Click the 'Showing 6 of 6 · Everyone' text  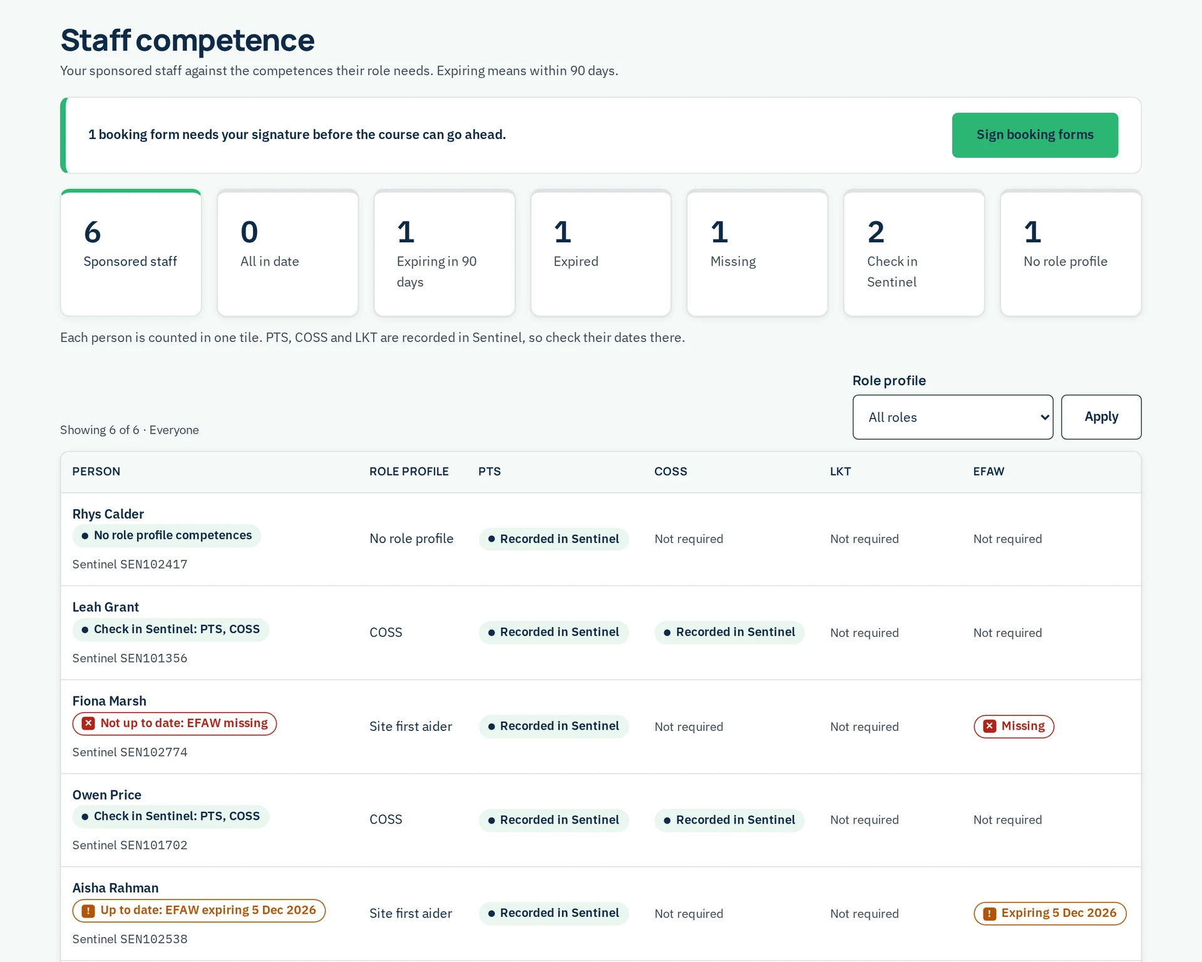click(130, 430)
